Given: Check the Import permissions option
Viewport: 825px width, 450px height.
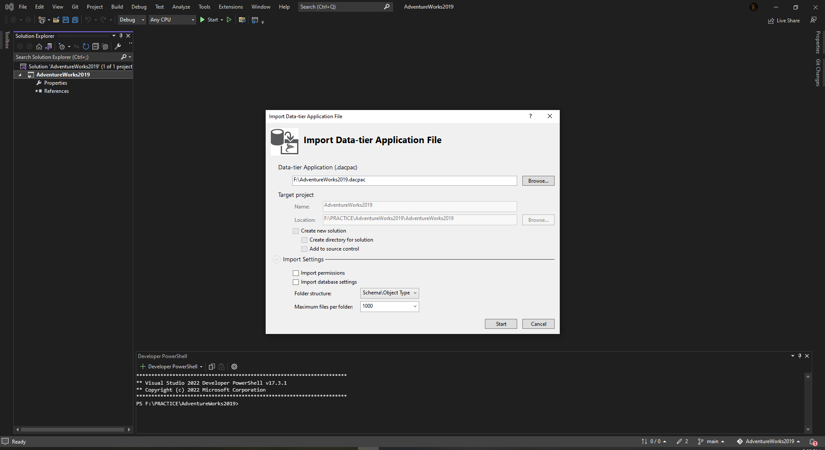Looking at the screenshot, I should point(296,273).
